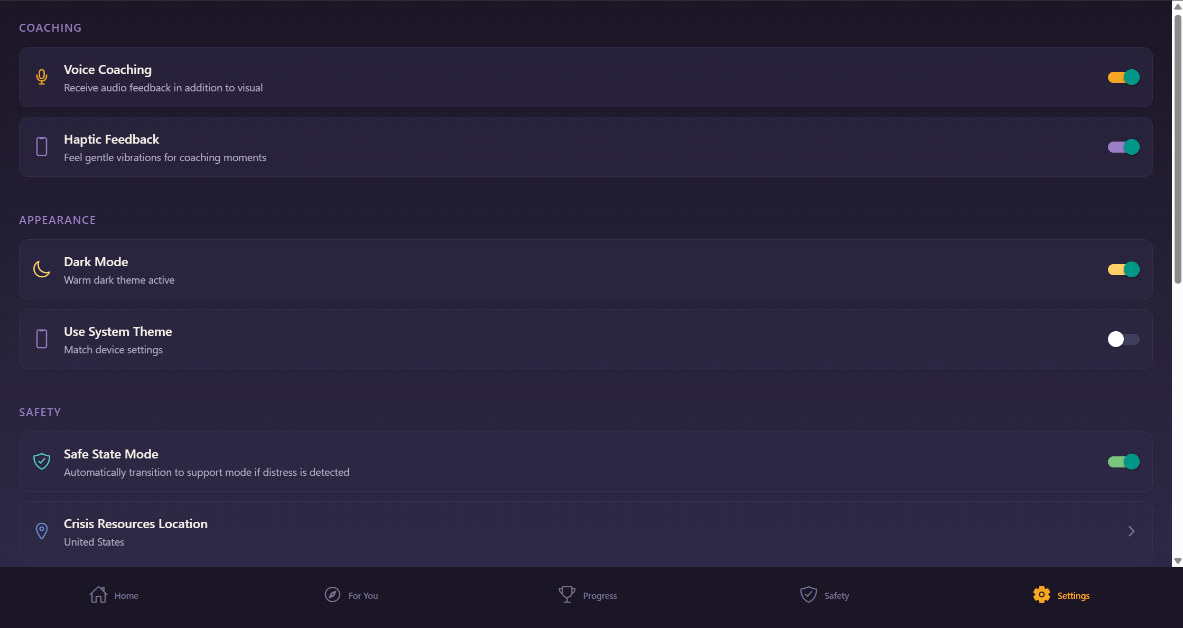Toggle Safe State Mode off
The height and width of the screenshot is (628, 1183).
1123,462
